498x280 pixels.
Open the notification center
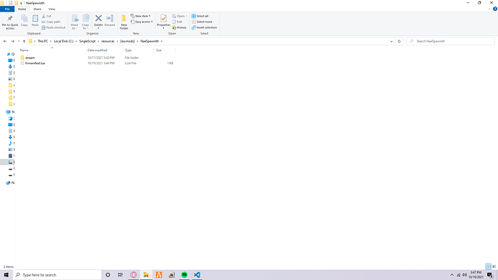pos(490,275)
